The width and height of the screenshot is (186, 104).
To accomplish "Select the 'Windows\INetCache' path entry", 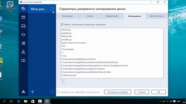I will click(x=112, y=62).
